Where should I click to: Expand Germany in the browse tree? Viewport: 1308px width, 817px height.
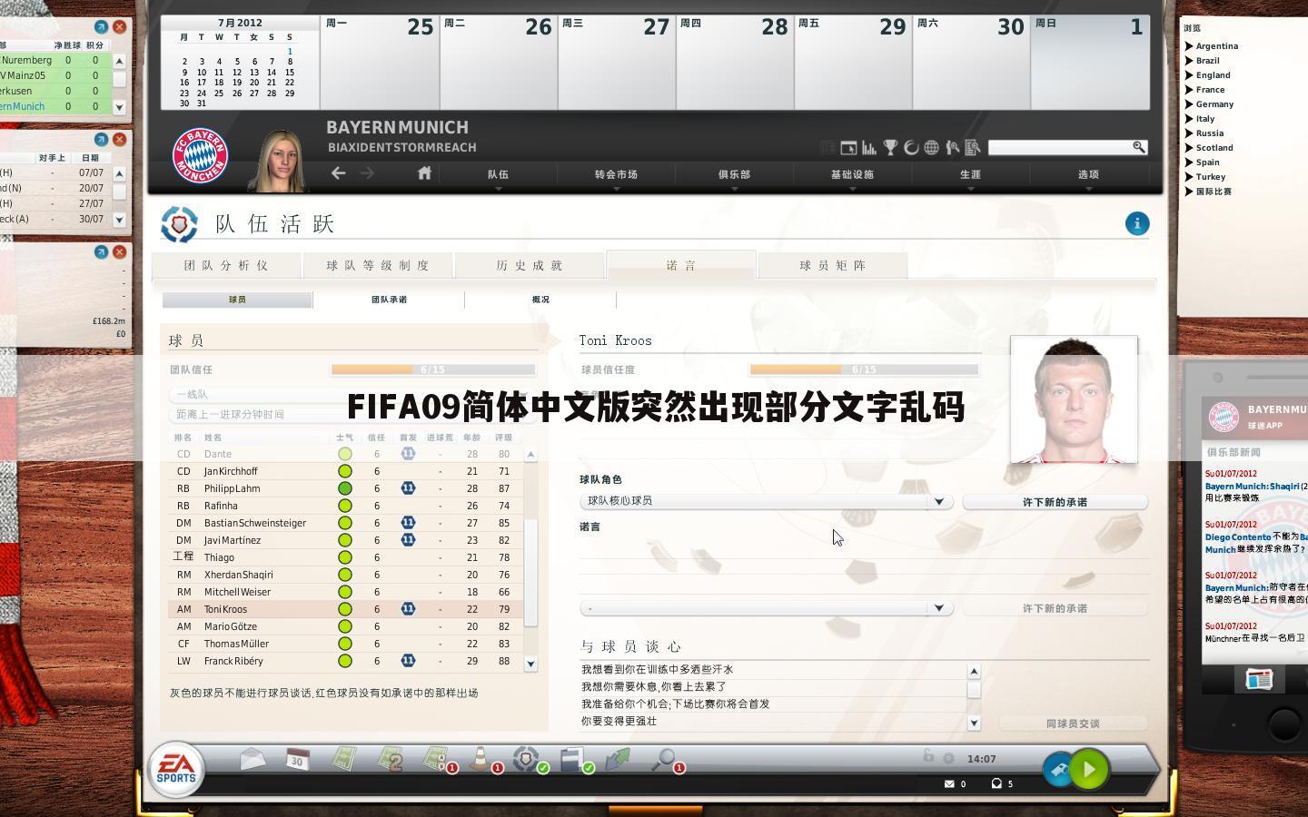coord(1189,104)
